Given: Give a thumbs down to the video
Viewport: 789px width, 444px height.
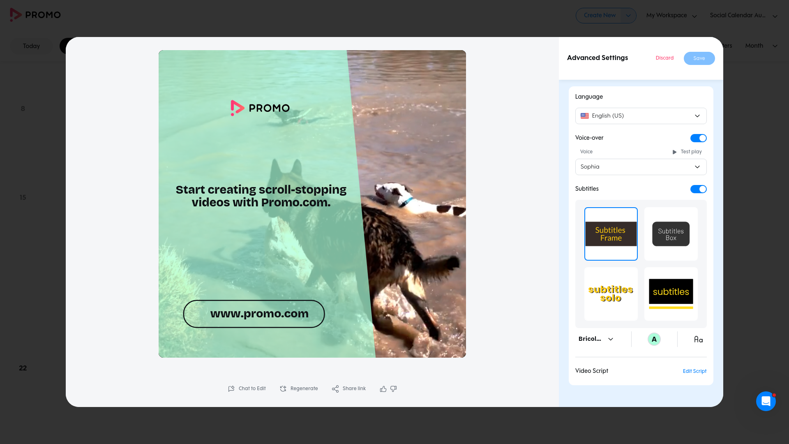Looking at the screenshot, I should tap(394, 388).
